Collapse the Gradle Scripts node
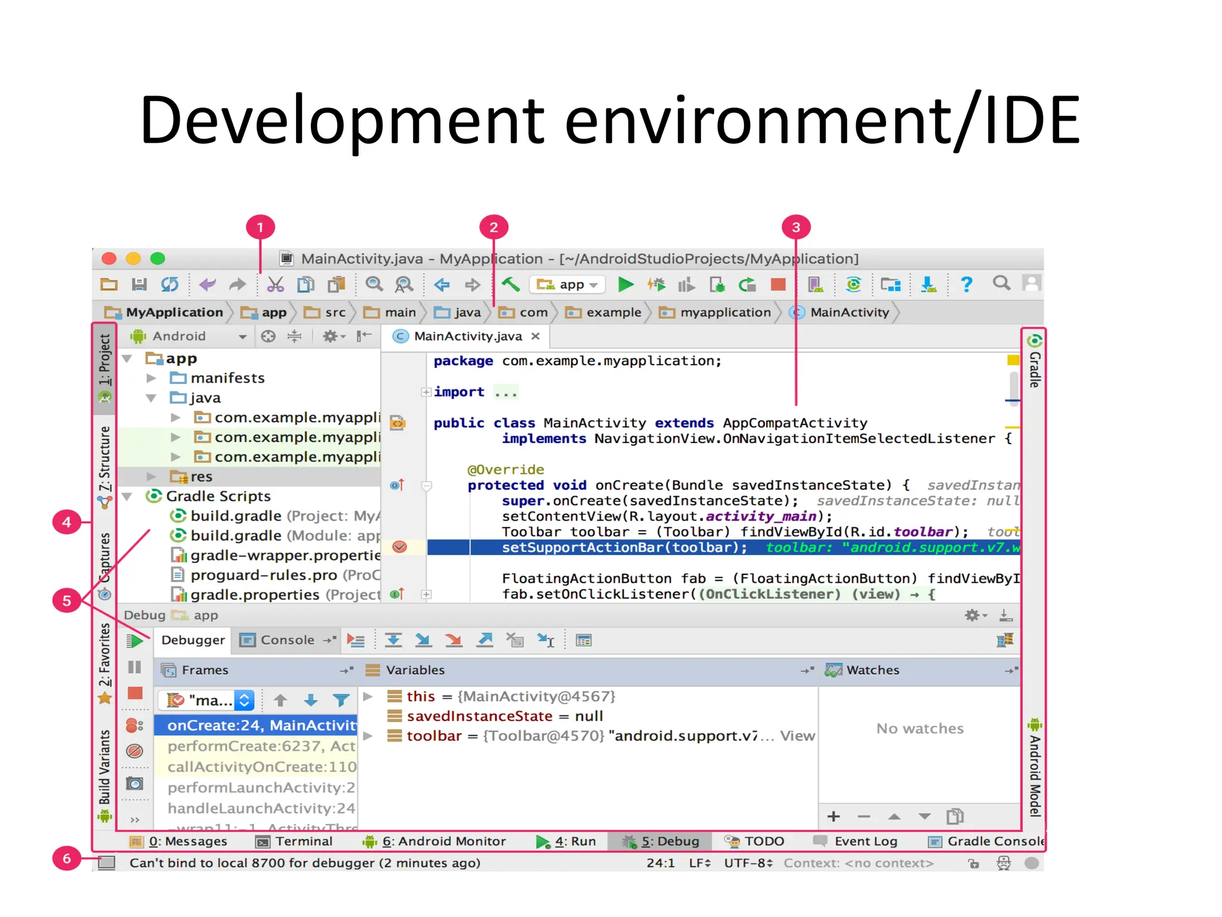This screenshot has width=1222, height=917. point(127,496)
